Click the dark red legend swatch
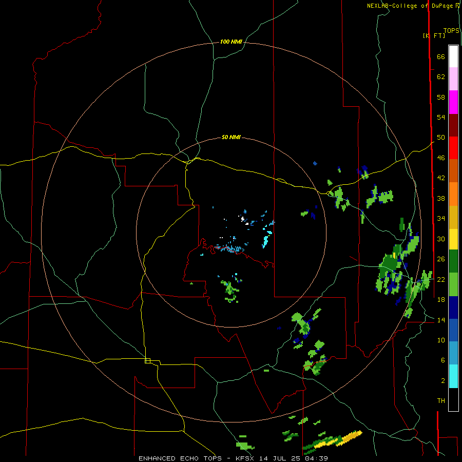462x462 pixels. click(453, 125)
